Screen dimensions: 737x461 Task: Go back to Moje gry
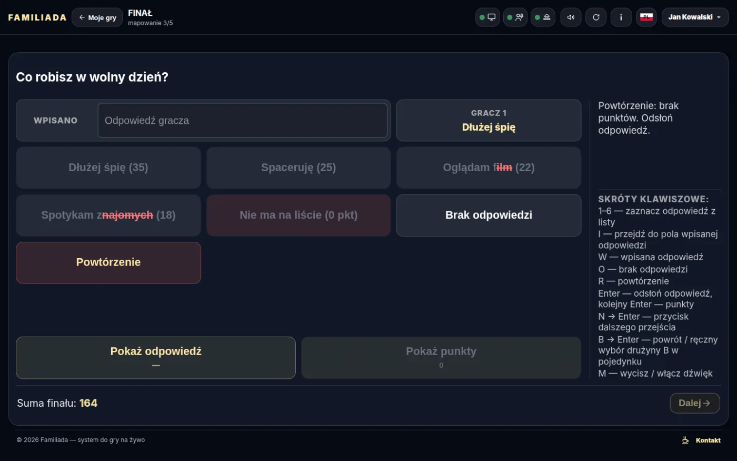[97, 17]
